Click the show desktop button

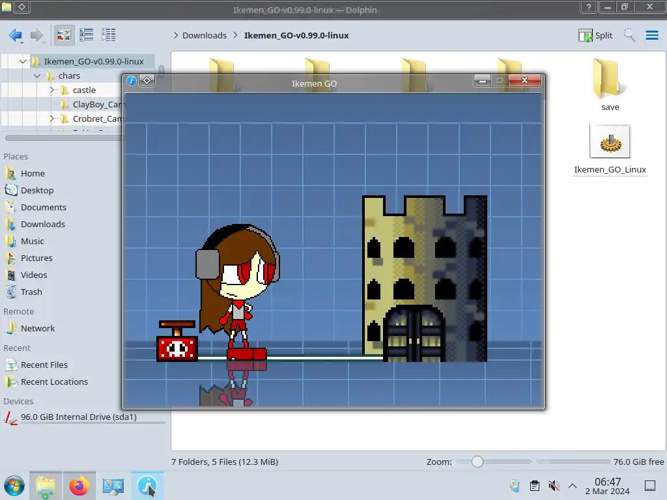(650, 486)
